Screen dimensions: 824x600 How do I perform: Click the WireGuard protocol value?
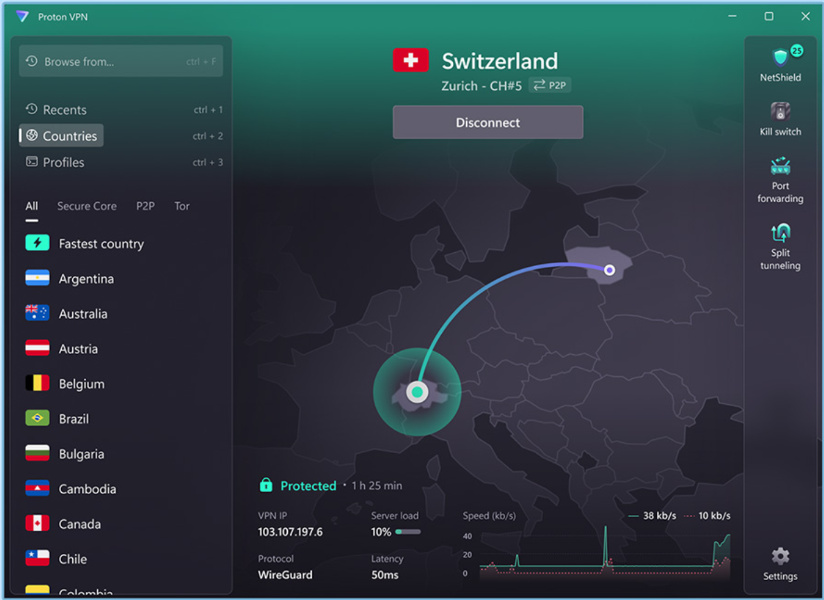pyautogui.click(x=285, y=575)
